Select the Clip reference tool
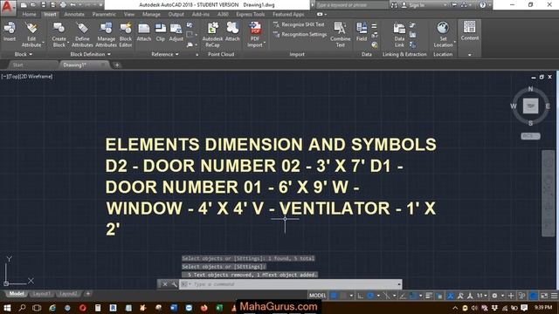559x314 pixels. [161, 31]
